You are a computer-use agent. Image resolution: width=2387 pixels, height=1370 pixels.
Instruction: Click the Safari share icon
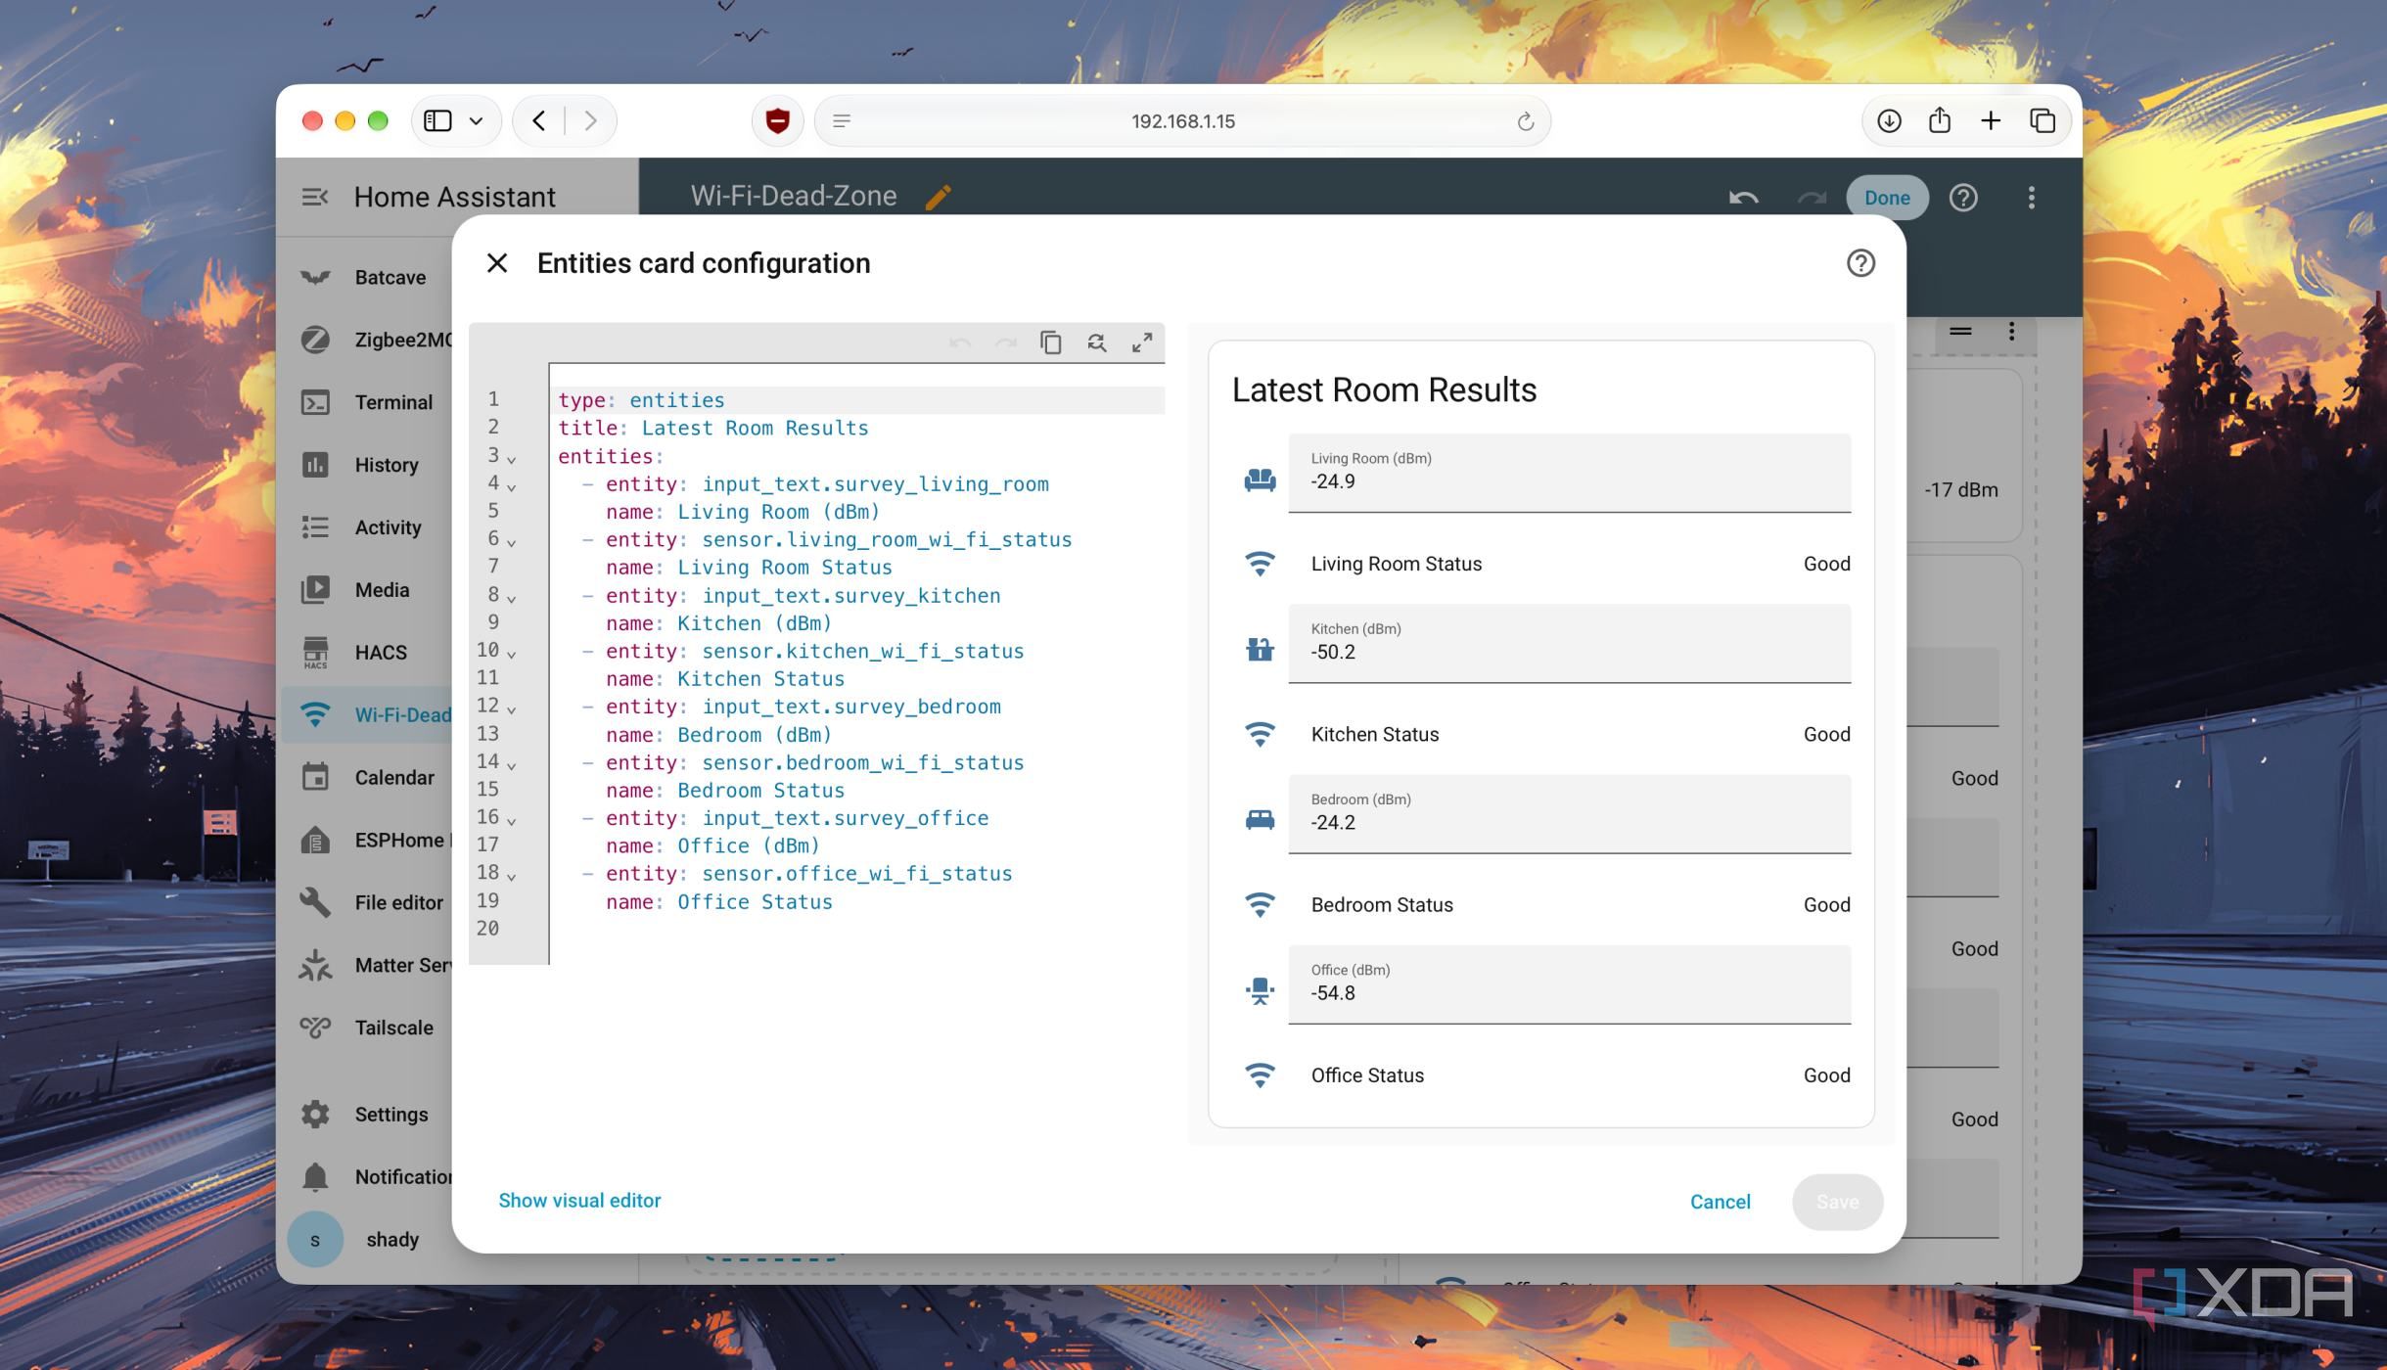click(x=1939, y=120)
